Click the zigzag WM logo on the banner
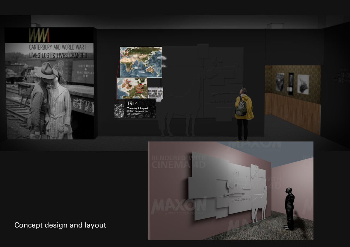The height and width of the screenshot is (247, 350). click(39, 35)
